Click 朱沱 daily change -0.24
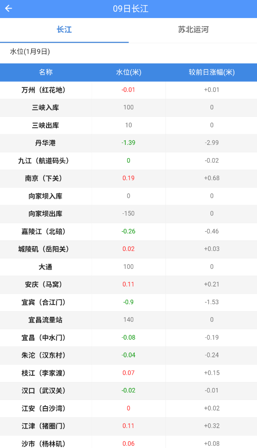 click(x=211, y=355)
